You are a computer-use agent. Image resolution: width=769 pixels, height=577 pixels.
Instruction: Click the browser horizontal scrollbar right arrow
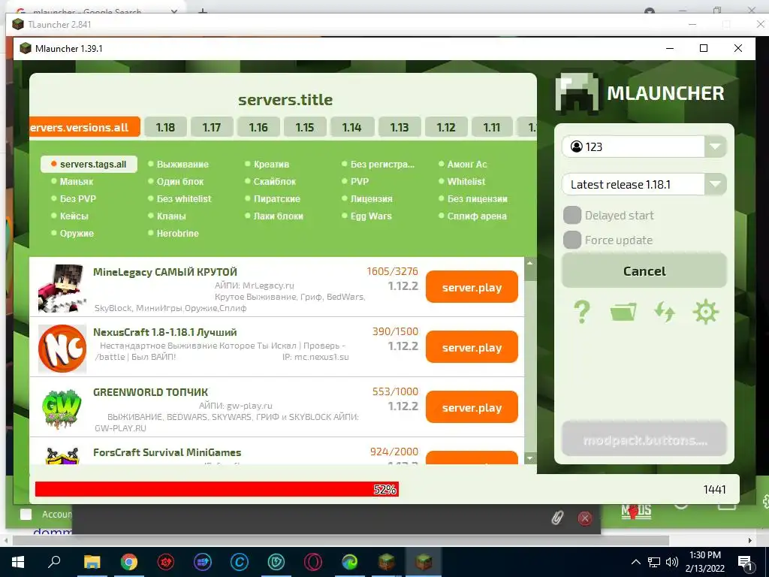tap(750, 540)
